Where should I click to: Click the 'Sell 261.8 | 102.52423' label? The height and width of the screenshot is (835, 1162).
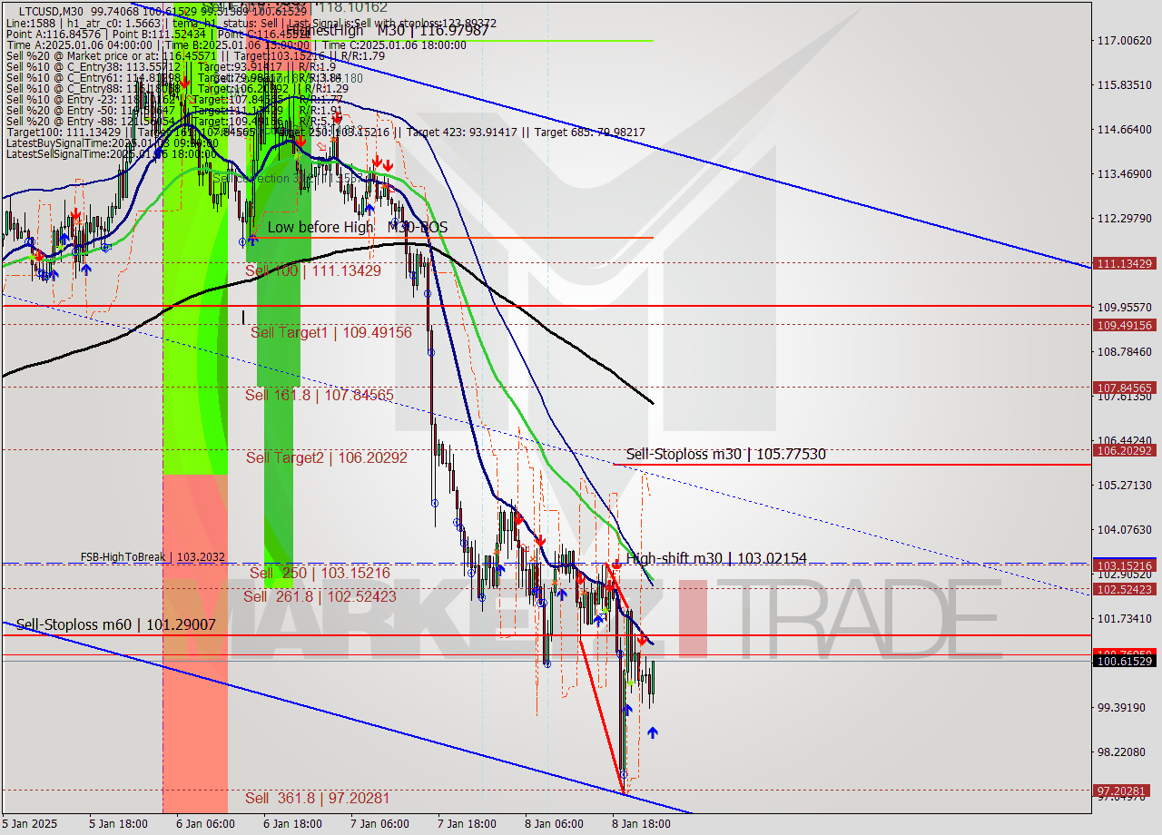coord(320,596)
